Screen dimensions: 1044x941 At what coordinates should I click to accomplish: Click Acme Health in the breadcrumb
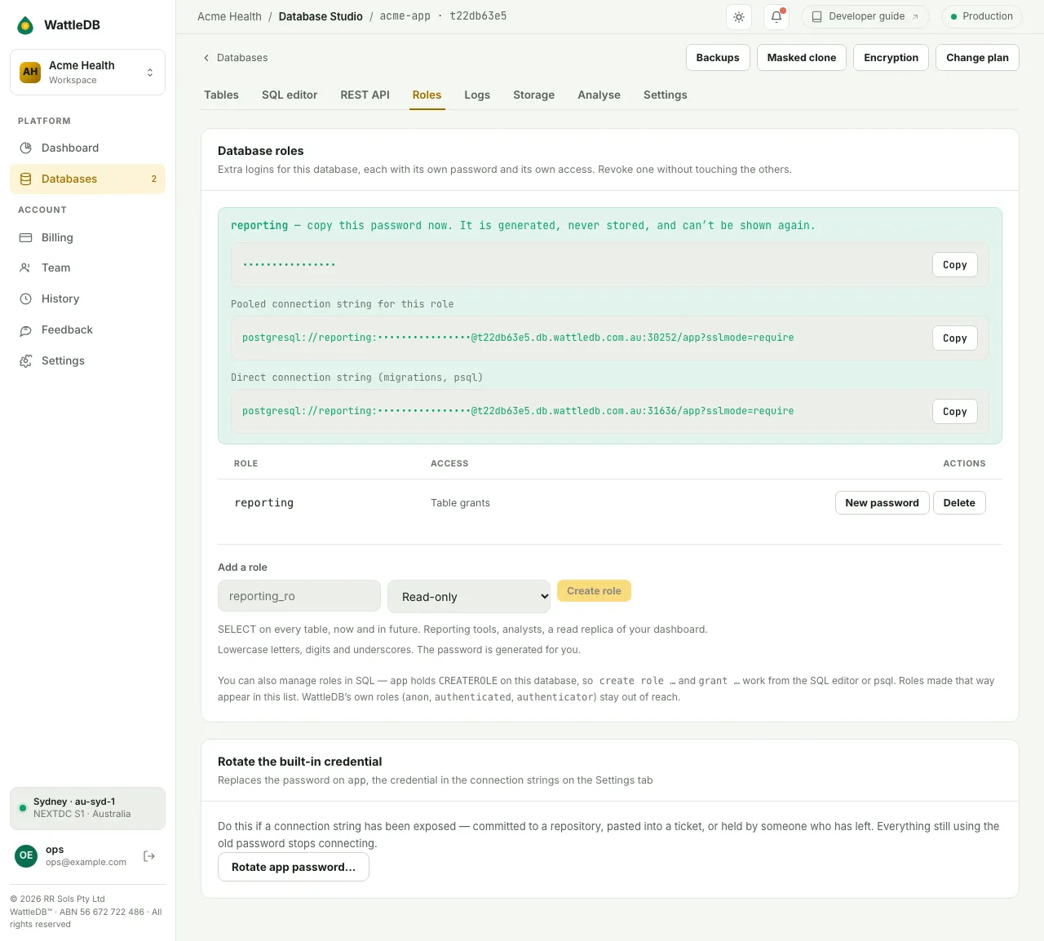tap(229, 16)
